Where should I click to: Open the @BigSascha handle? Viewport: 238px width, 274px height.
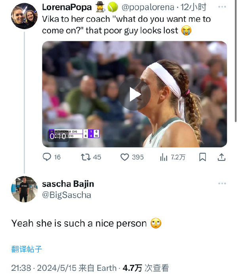(67, 195)
